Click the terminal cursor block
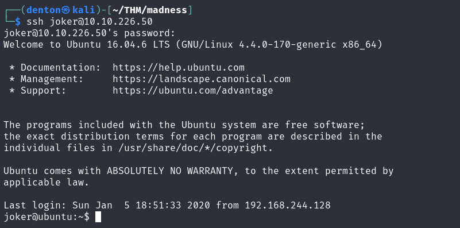This screenshot has height=228, width=460. pos(98,217)
